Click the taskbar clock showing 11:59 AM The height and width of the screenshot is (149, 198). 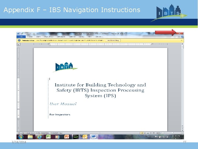click(x=176, y=137)
